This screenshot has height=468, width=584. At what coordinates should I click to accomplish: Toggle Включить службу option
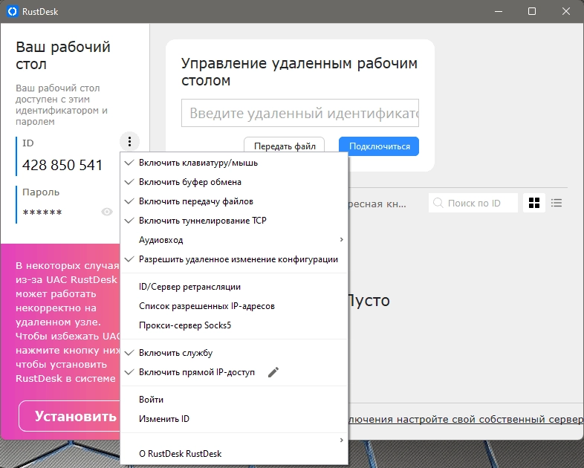(x=234, y=353)
